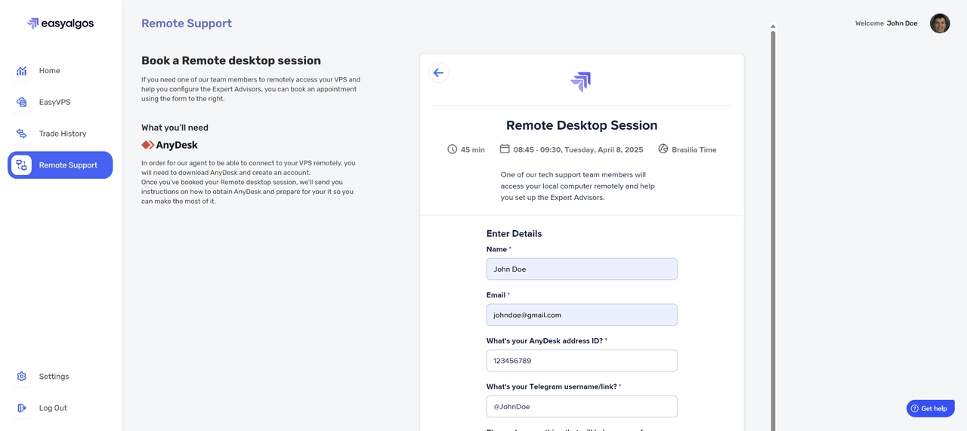
Task: Click the vertical page scrollbar
Action: [x=773, y=226]
